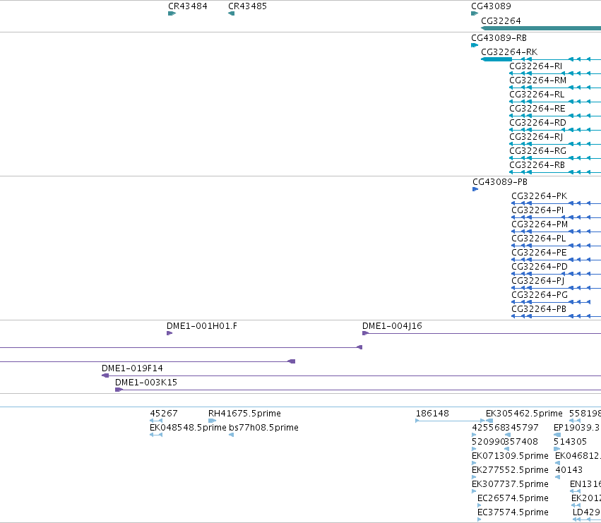Click the CG43089 gene label
This screenshot has width=601, height=523.
coord(491,6)
